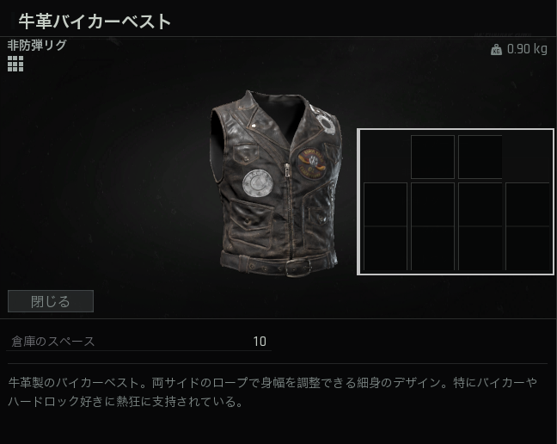Click the zipper pull on the vest
Screen dimensions: 557x444
point(286,171)
